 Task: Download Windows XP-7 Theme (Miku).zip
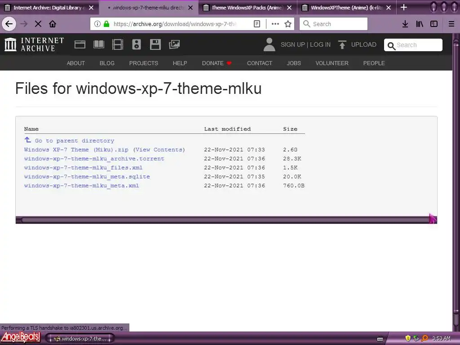tap(76, 150)
